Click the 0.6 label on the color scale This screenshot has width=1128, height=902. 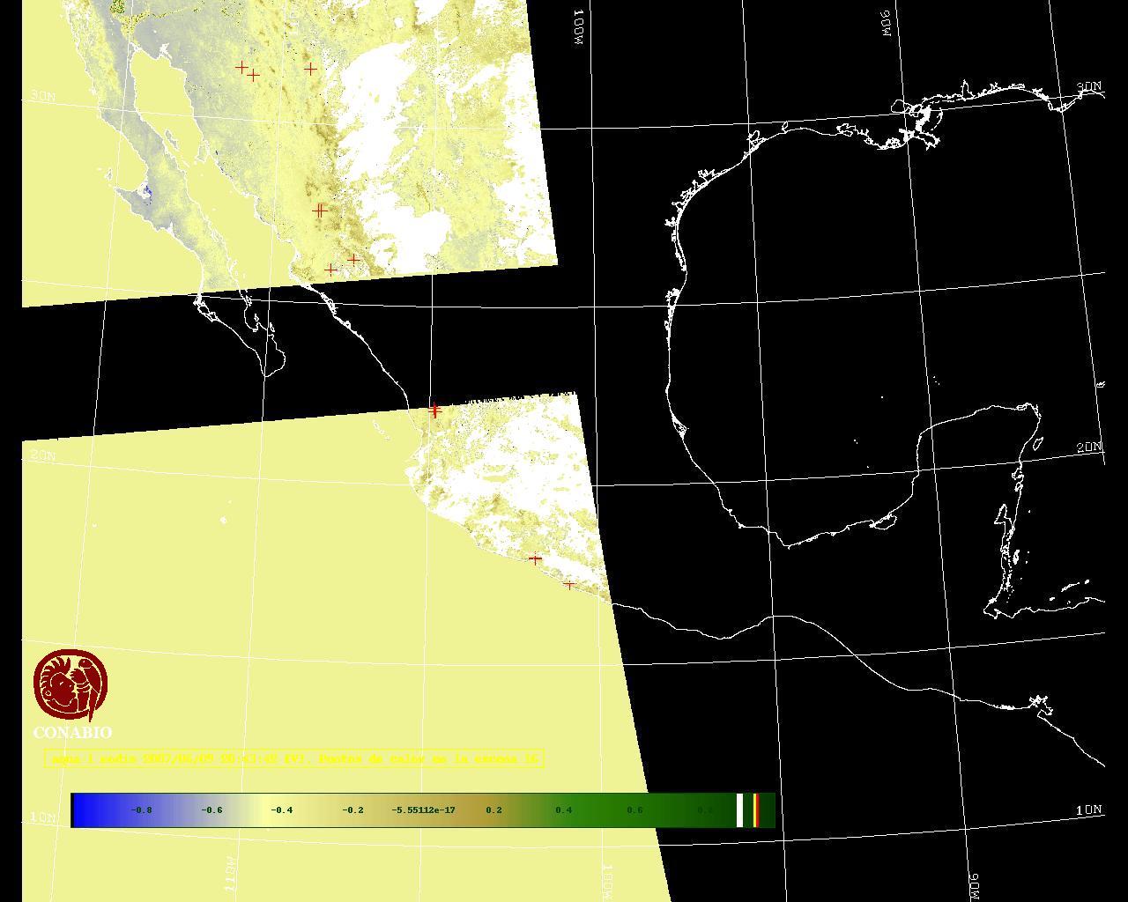click(634, 810)
